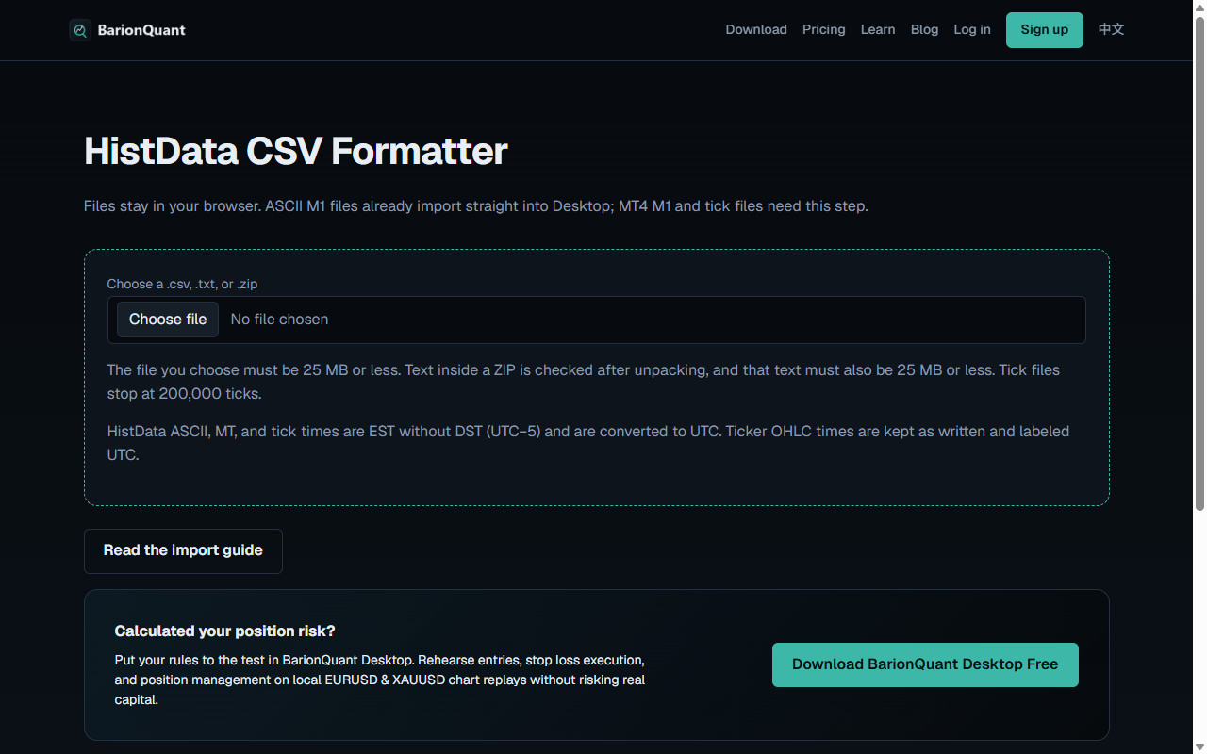Click the '25 MB or less' file size note
The width and height of the screenshot is (1207, 754).
(x=583, y=382)
